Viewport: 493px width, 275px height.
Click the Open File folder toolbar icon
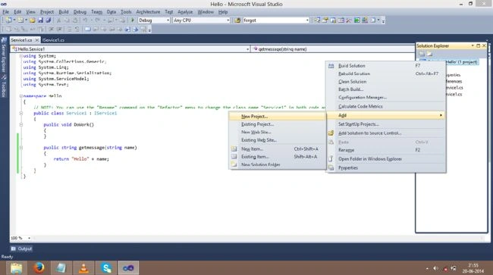[32, 20]
